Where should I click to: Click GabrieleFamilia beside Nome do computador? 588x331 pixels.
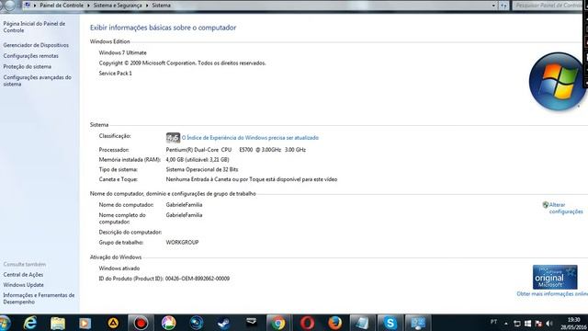coord(184,205)
